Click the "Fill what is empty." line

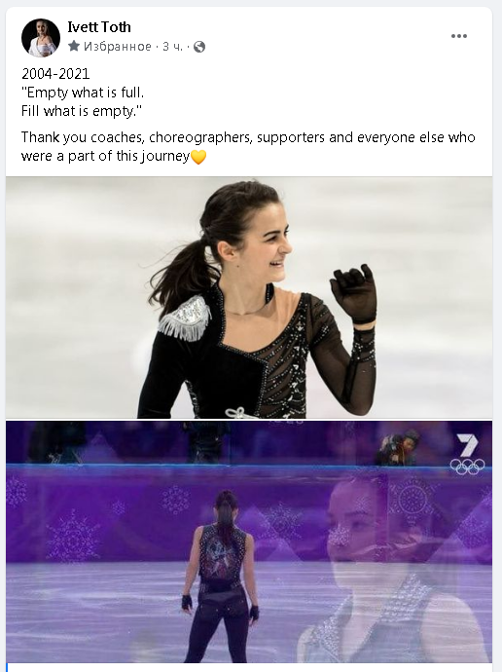82,111
